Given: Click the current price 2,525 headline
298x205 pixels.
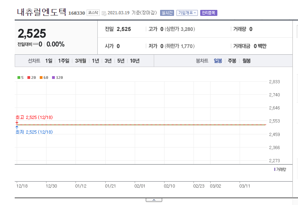Looking at the screenshot, I should 32,34.
